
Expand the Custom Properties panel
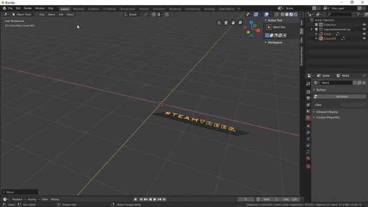click(x=314, y=117)
